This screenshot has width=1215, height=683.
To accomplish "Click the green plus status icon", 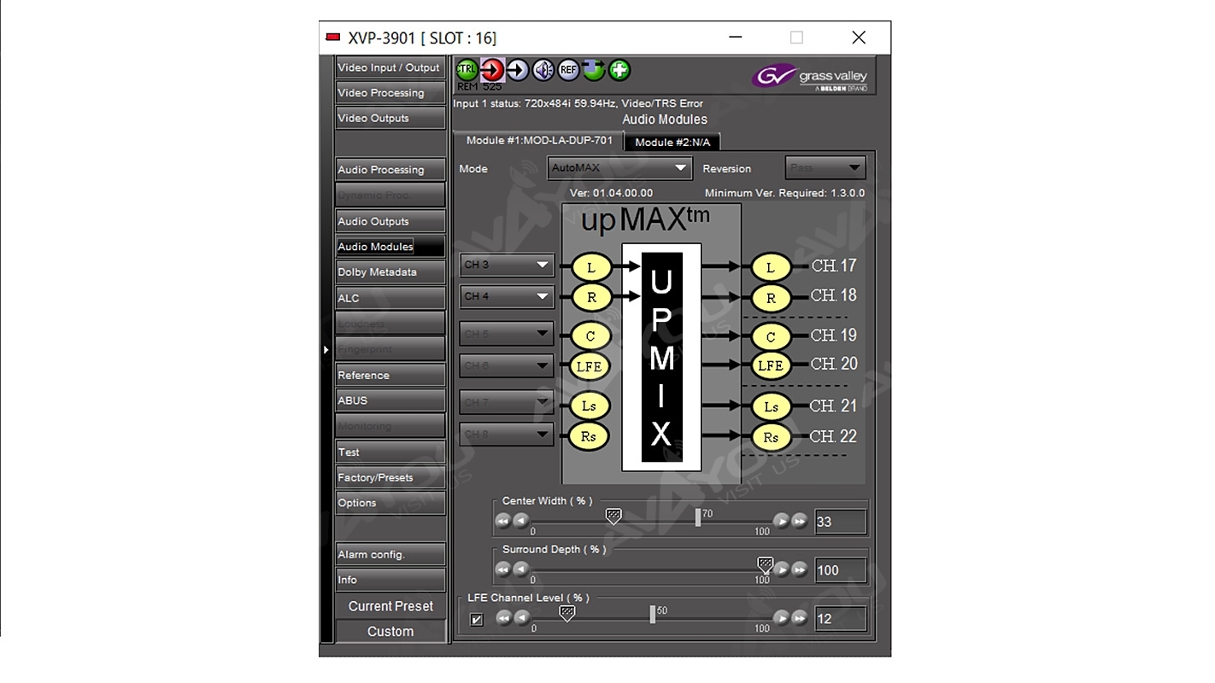I will pos(619,70).
